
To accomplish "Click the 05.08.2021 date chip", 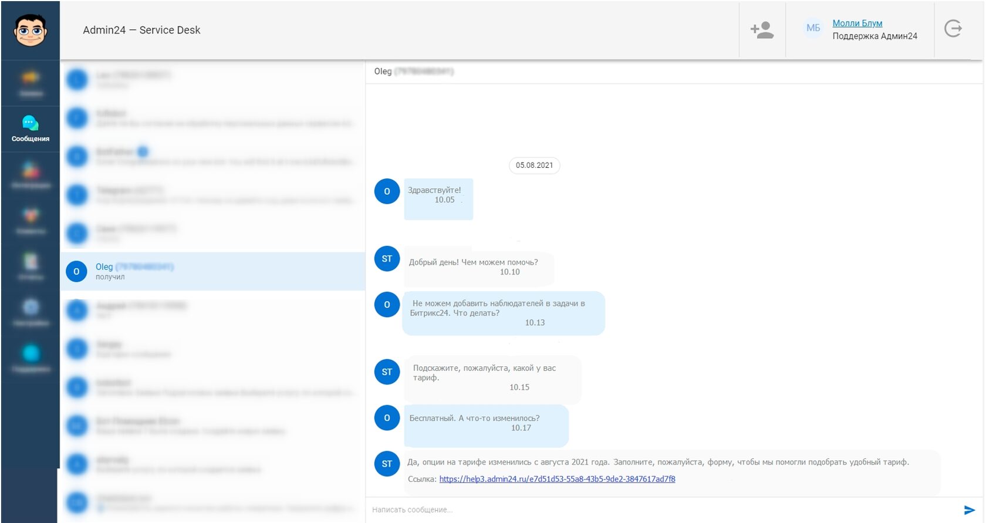I will (534, 166).
